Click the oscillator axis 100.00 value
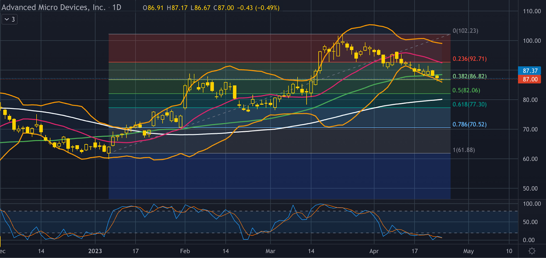This screenshot has width=546, height=258. pyautogui.click(x=532, y=204)
